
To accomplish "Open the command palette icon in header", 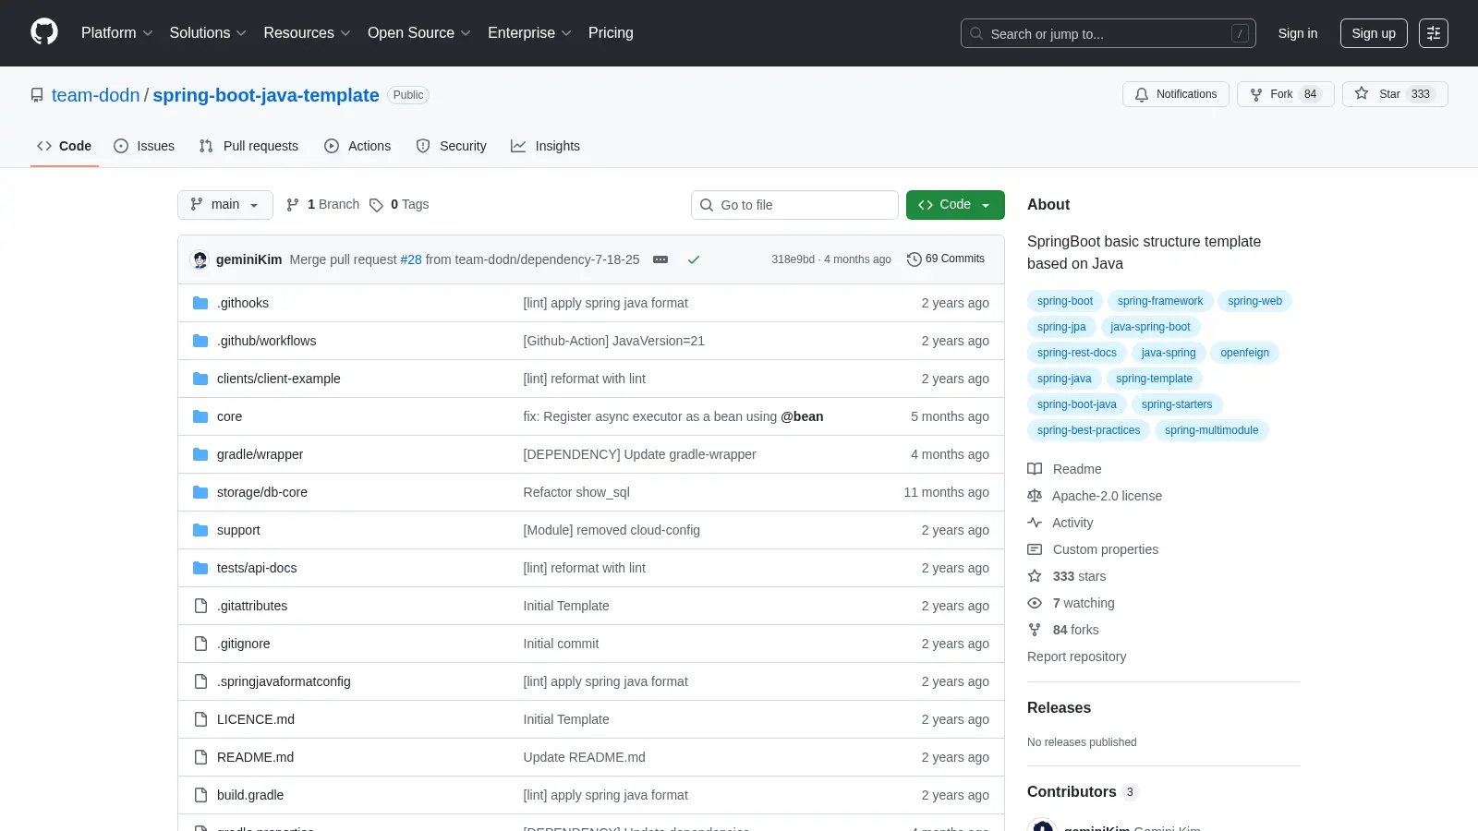I will pyautogui.click(x=1434, y=33).
